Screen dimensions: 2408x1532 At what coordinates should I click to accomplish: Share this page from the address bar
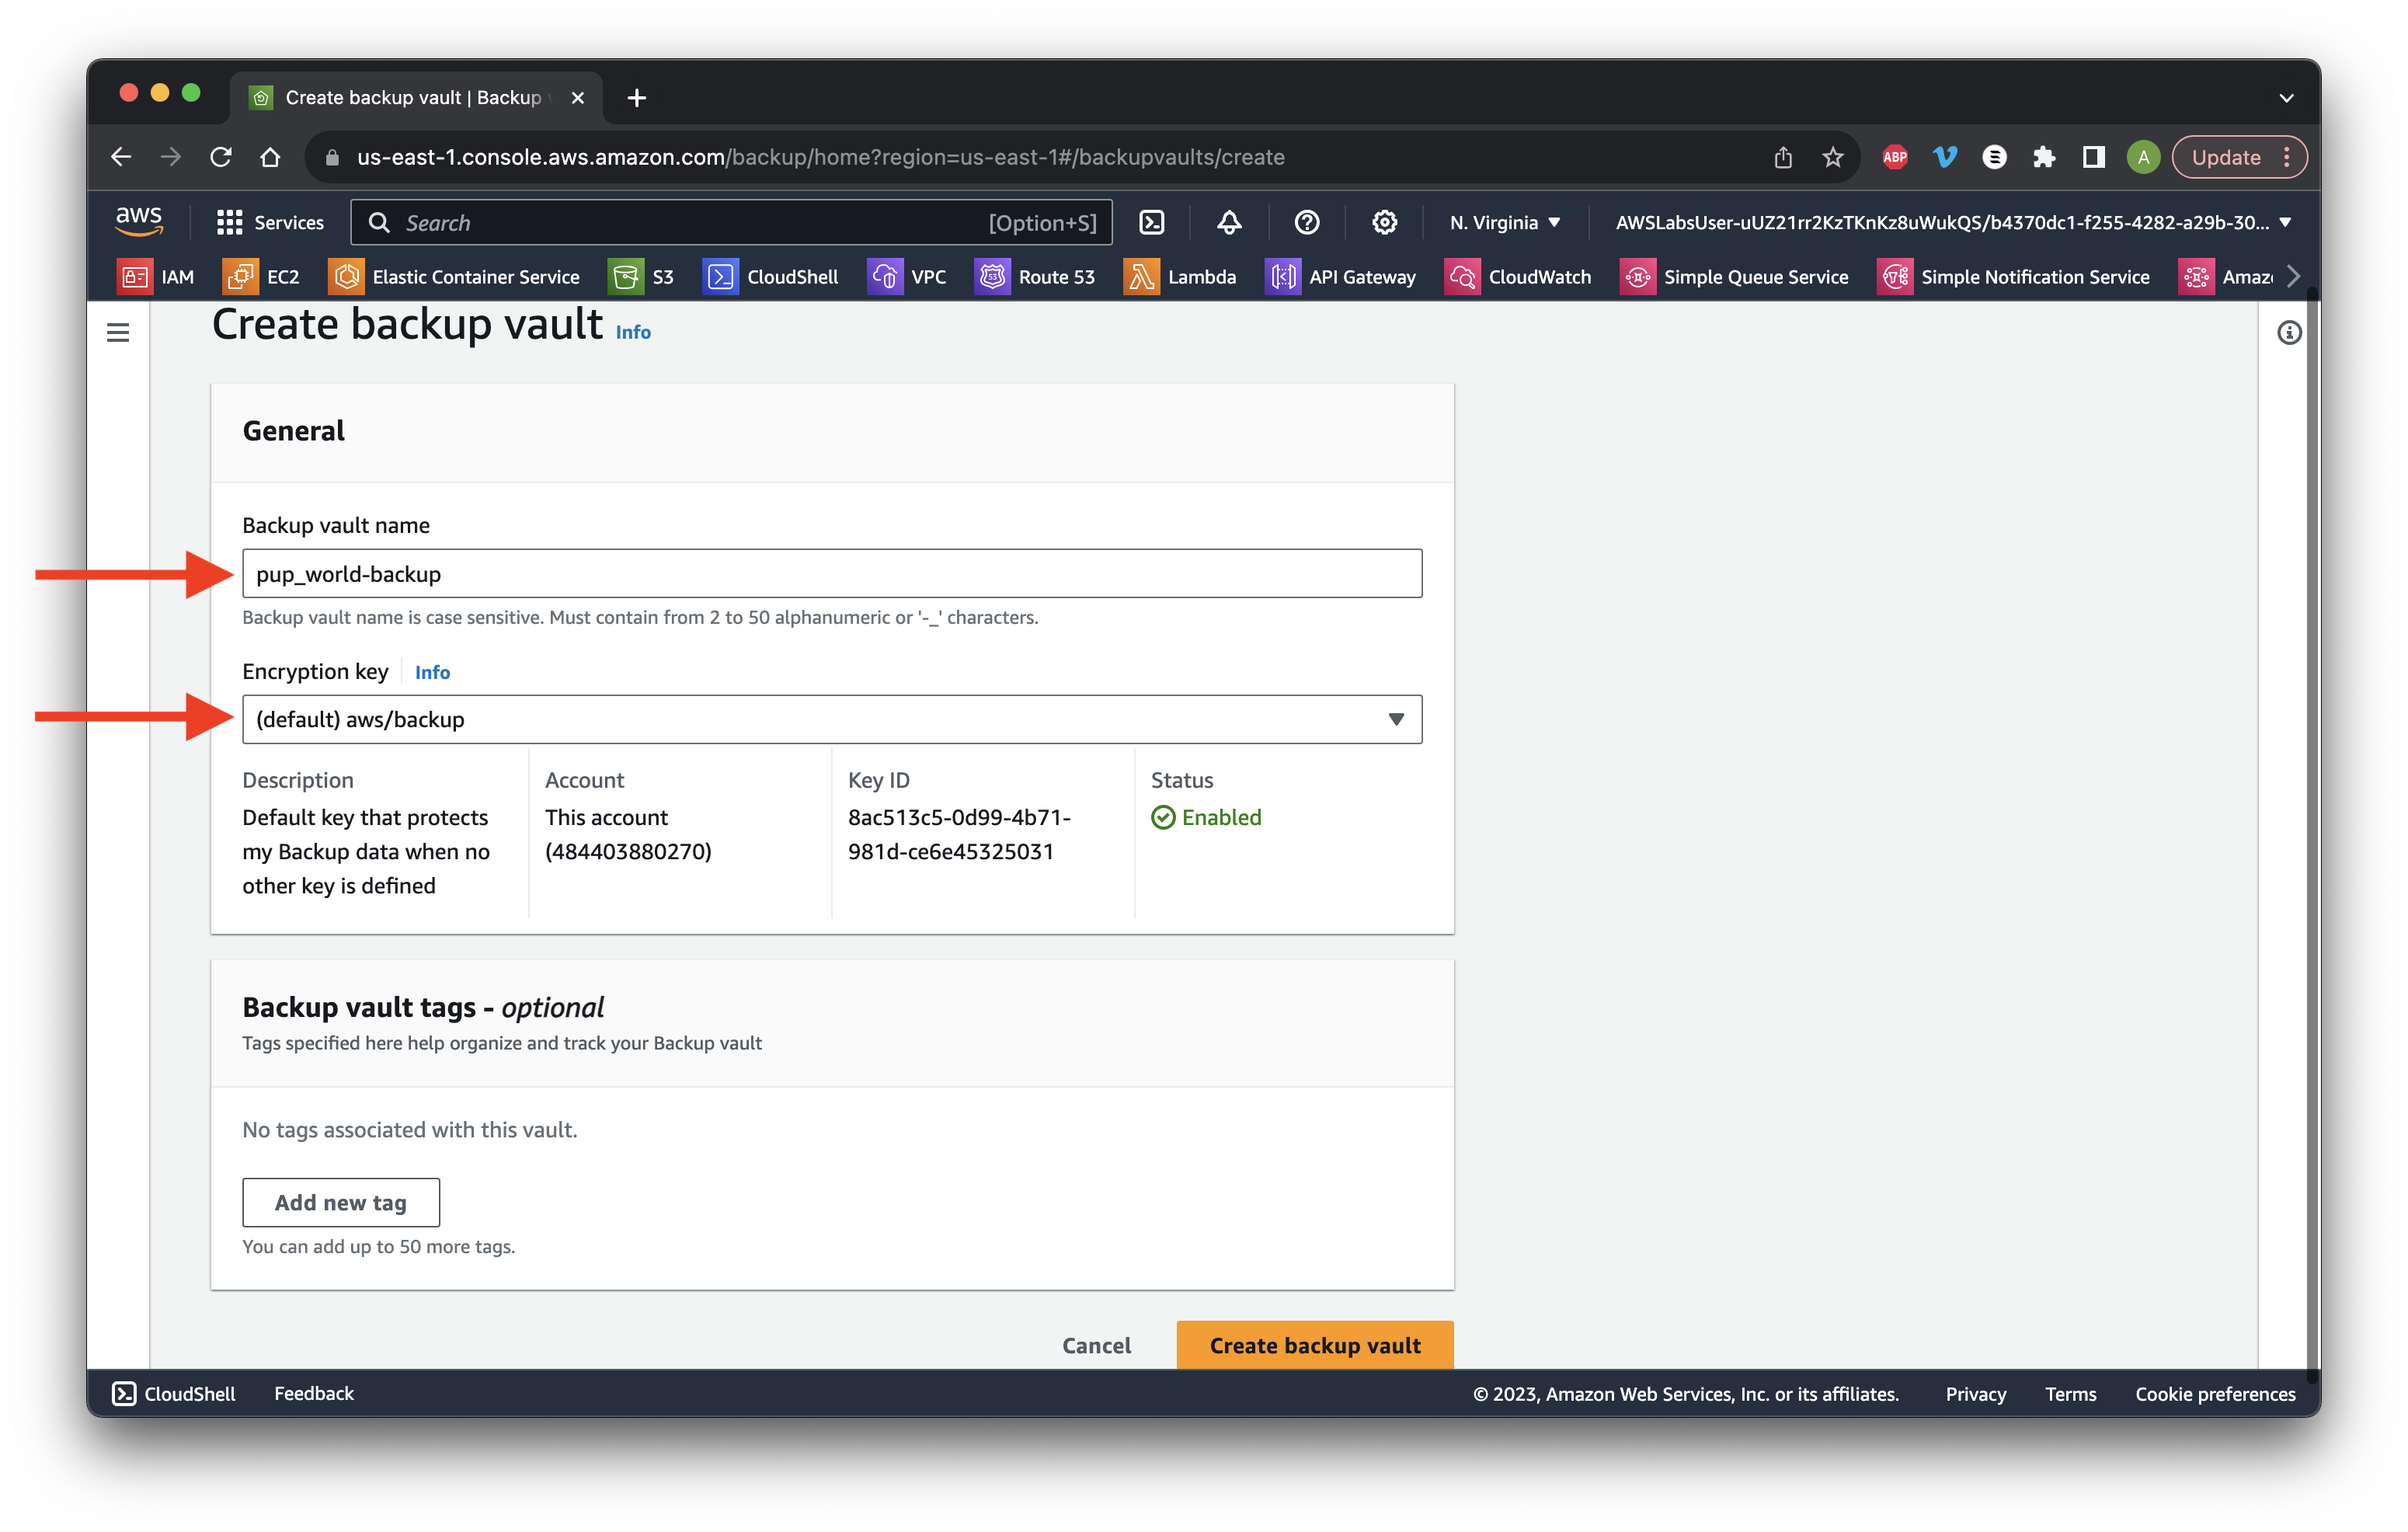1783,157
